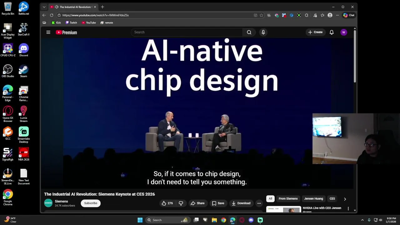Open a new browser tab

(x=102, y=7)
